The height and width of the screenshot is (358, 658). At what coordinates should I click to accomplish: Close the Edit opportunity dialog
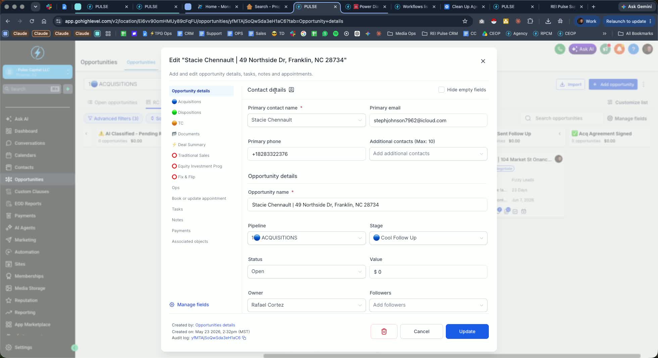tap(483, 61)
